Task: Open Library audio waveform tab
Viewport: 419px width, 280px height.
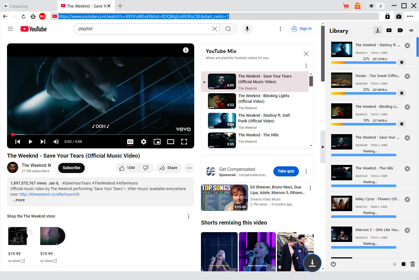Action: [x=411, y=30]
